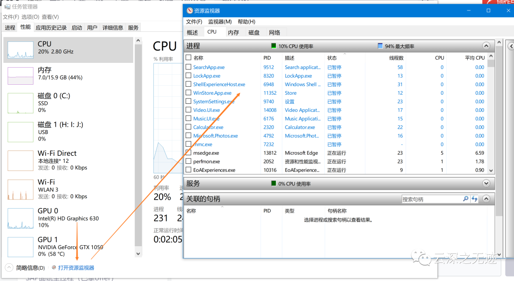Screen dimensions: 514x281
Task: Click the handle search magnifier icon
Action: 465,199
